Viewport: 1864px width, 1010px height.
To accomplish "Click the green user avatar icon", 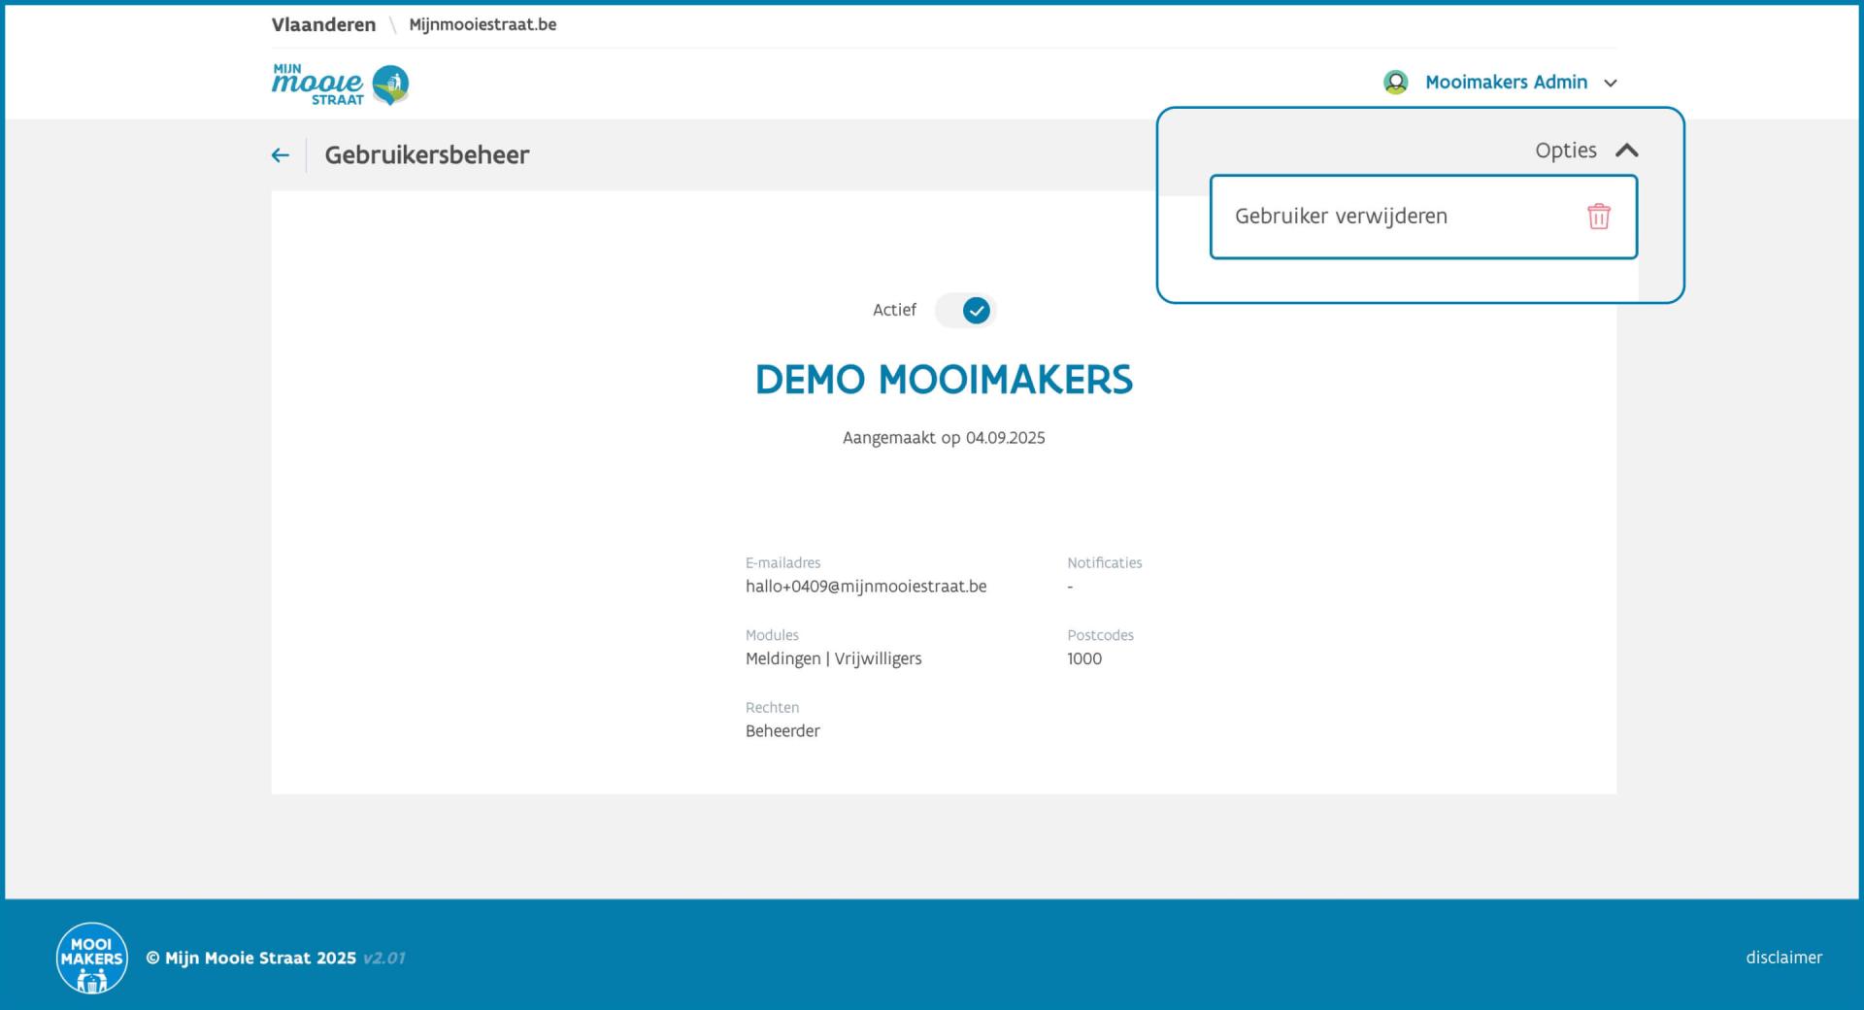I will 1395,83.
